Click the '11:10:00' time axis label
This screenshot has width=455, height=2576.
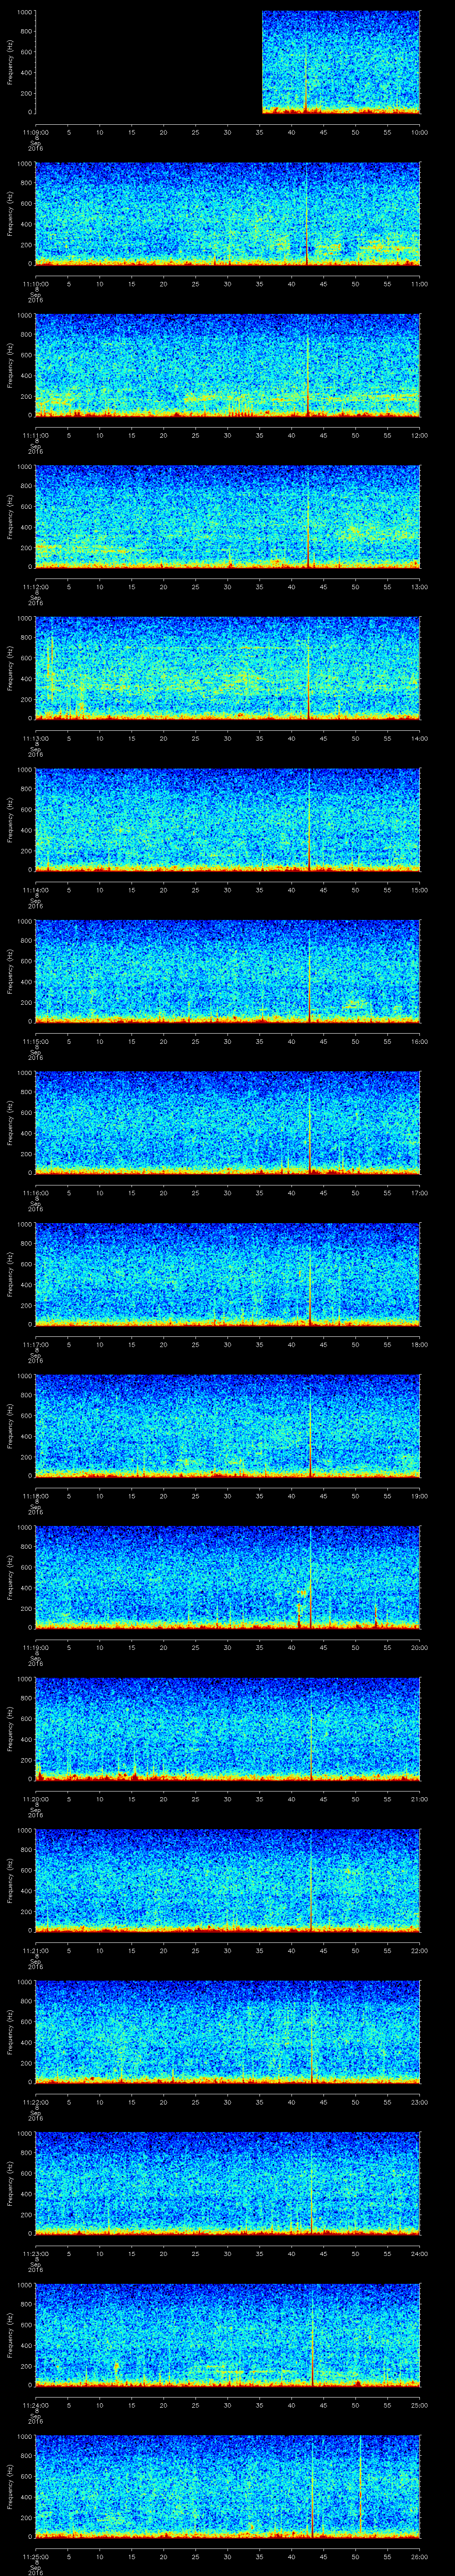point(36,284)
